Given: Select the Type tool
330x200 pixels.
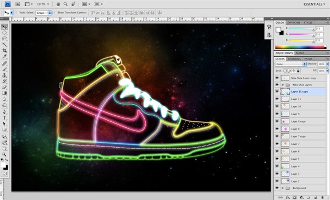Looking at the screenshot, I should (x=4, y=118).
